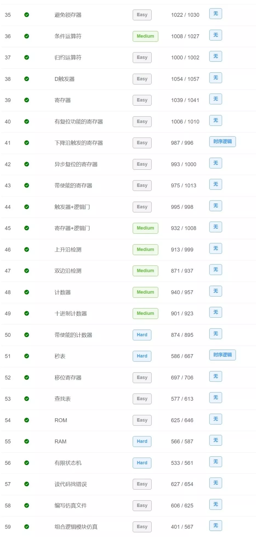256x537 pixels.
Task: Click solved status icon for problem 59
Action: tap(27, 527)
